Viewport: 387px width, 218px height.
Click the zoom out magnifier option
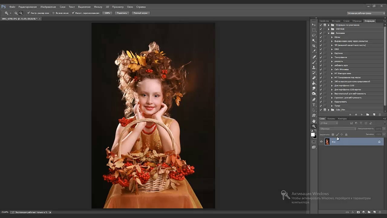click(x=21, y=13)
